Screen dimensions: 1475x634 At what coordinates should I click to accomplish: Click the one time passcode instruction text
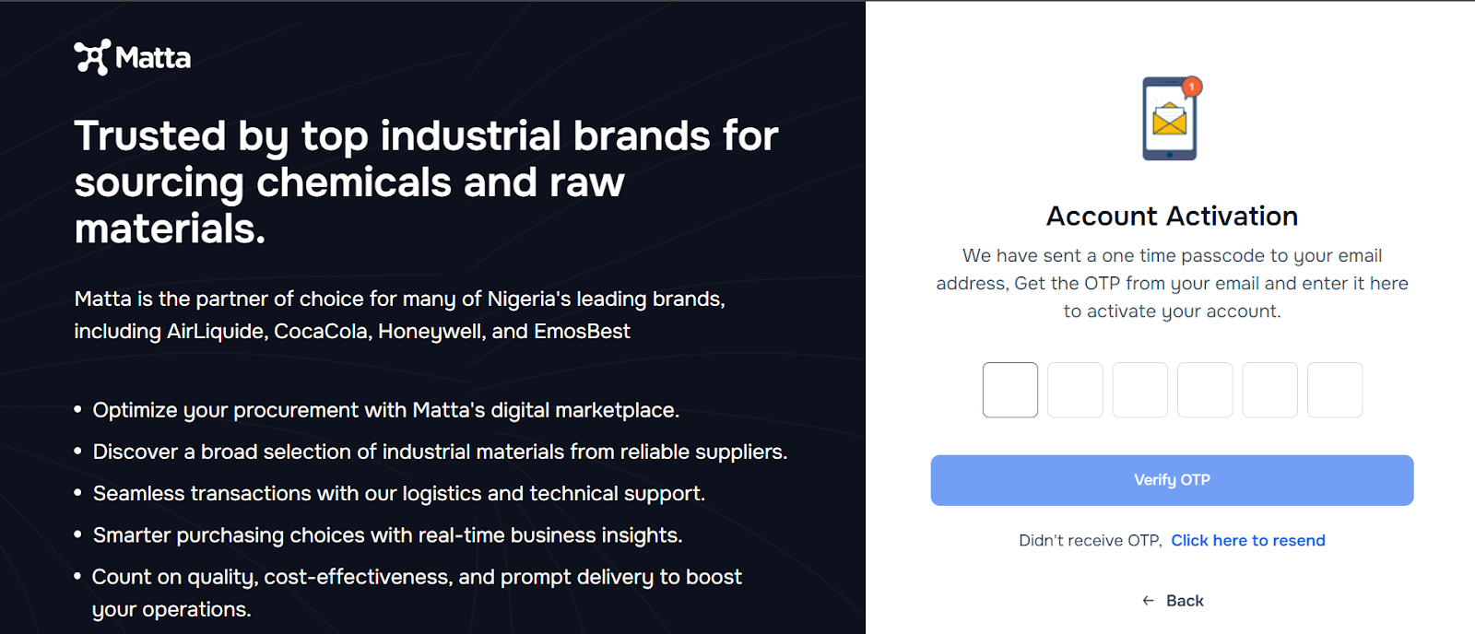click(1172, 283)
